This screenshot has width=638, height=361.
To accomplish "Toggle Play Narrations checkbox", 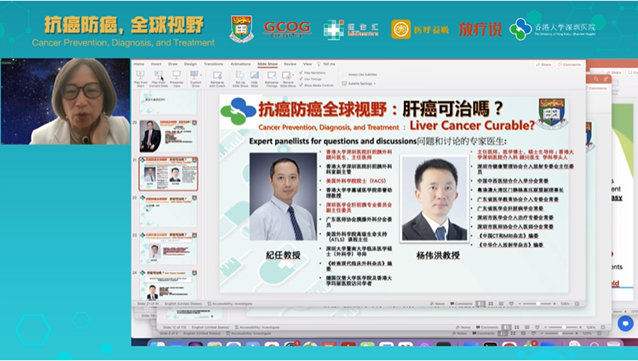I will point(301,73).
